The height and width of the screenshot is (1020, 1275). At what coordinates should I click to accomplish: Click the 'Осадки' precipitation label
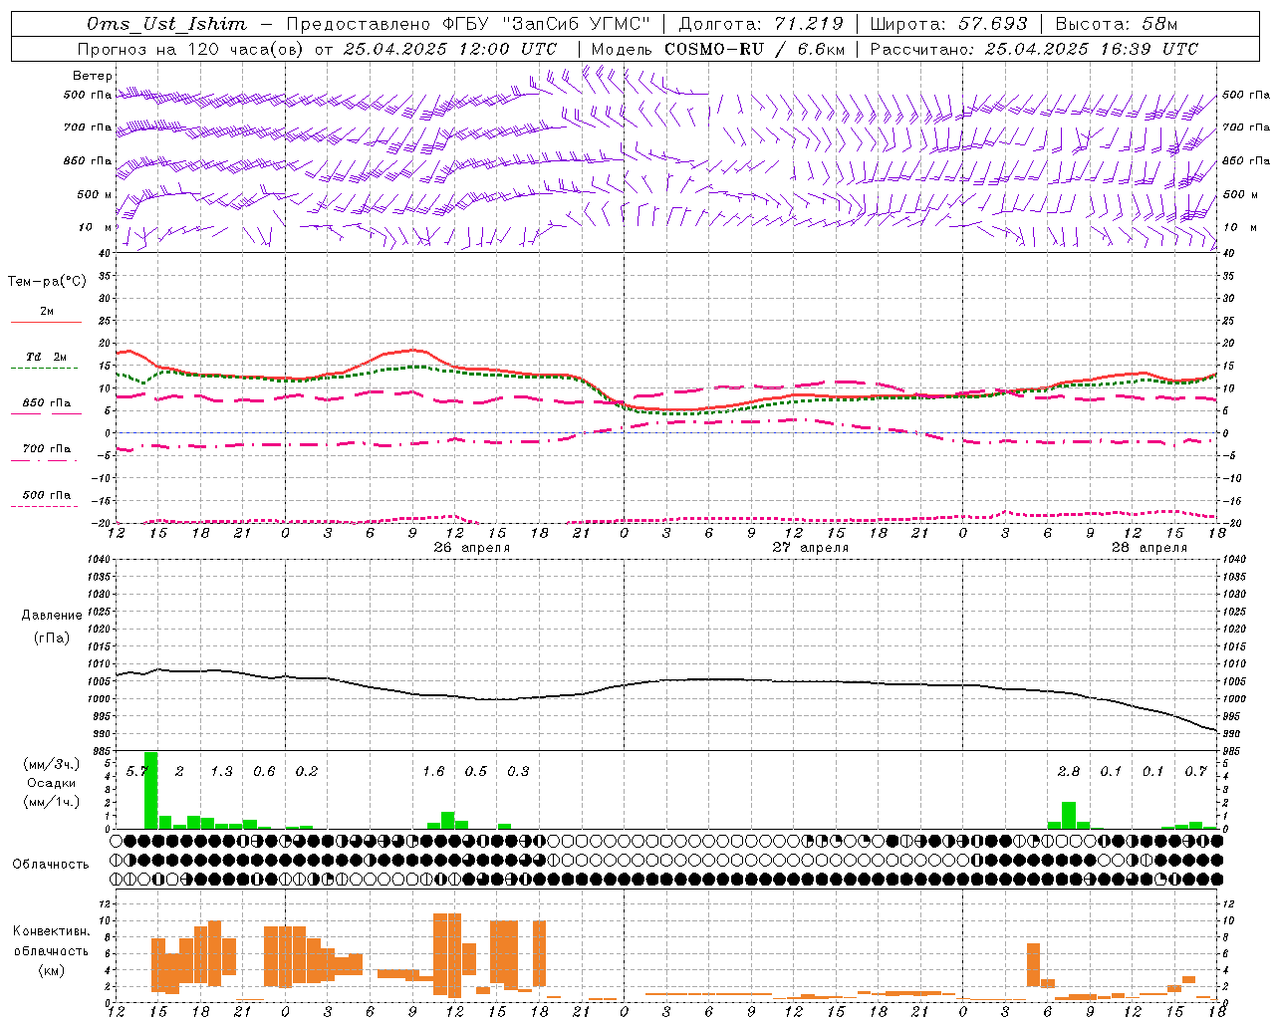(52, 783)
